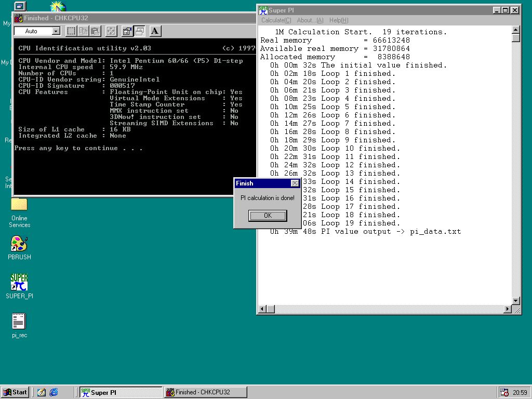Viewport: 532px width, 399px height.
Task: Click 'CPU Identification utility v2.03' heading
Action: (85, 48)
